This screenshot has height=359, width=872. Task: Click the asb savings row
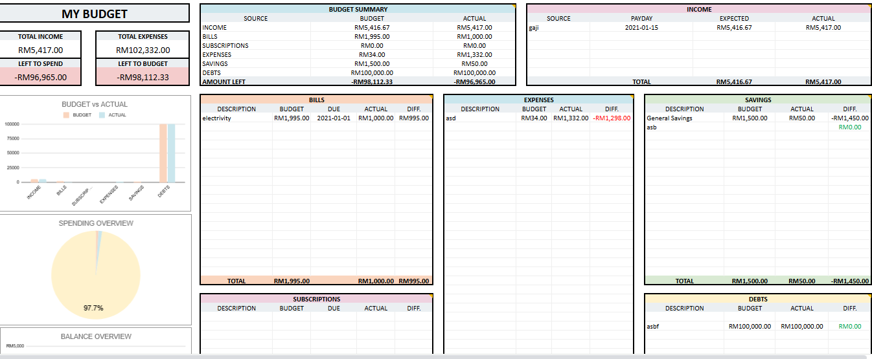point(758,127)
